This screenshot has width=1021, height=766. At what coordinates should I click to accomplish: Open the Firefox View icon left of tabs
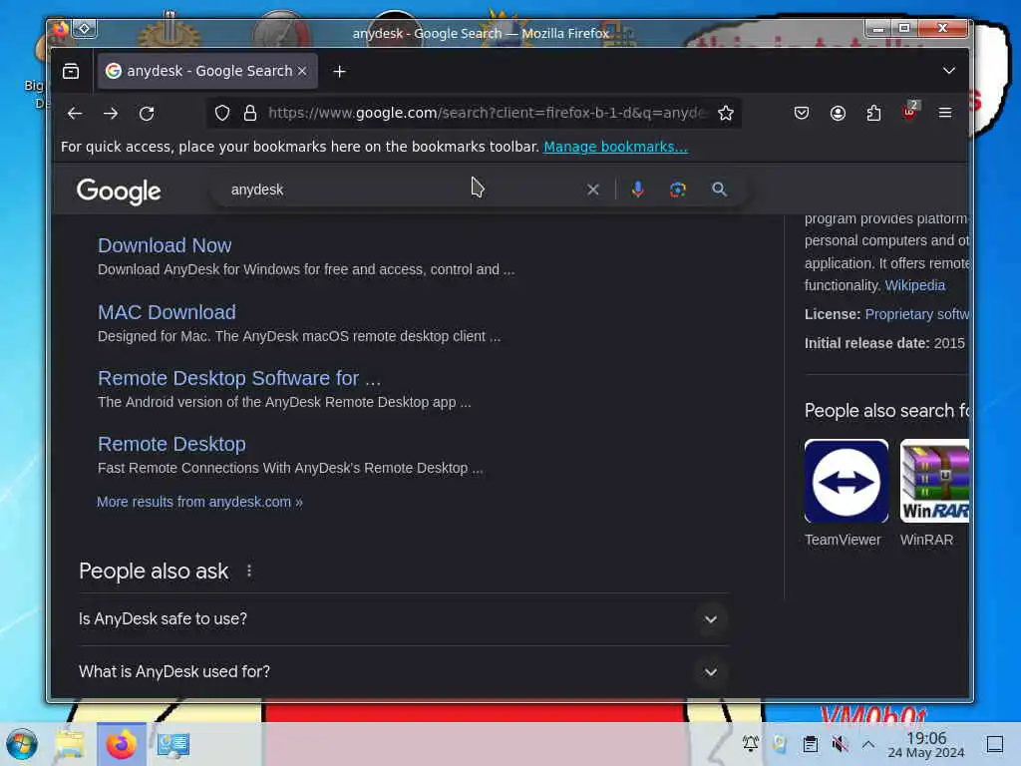coord(71,71)
